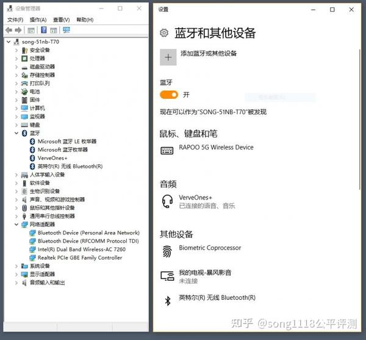The width and height of the screenshot is (366, 340).
Task: Click the 网络适配器 network adapters icon
Action: point(24,225)
